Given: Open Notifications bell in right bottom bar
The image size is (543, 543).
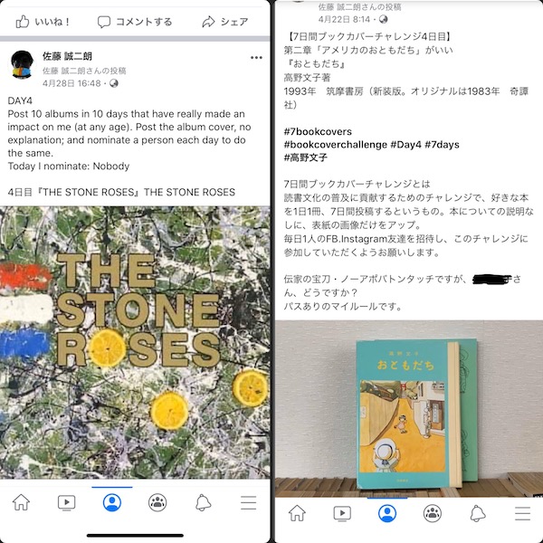Looking at the screenshot, I should click(478, 513).
